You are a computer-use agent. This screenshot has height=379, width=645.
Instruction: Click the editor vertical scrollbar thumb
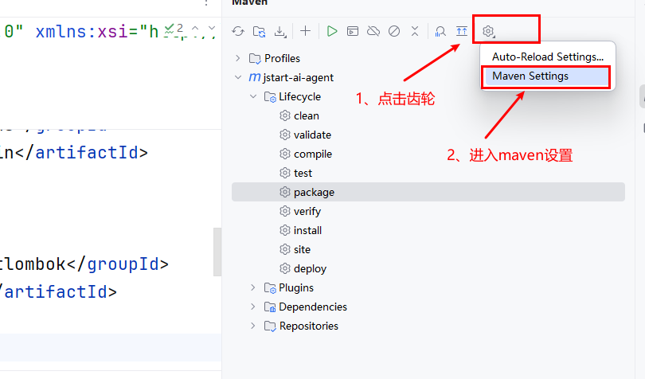(217, 252)
